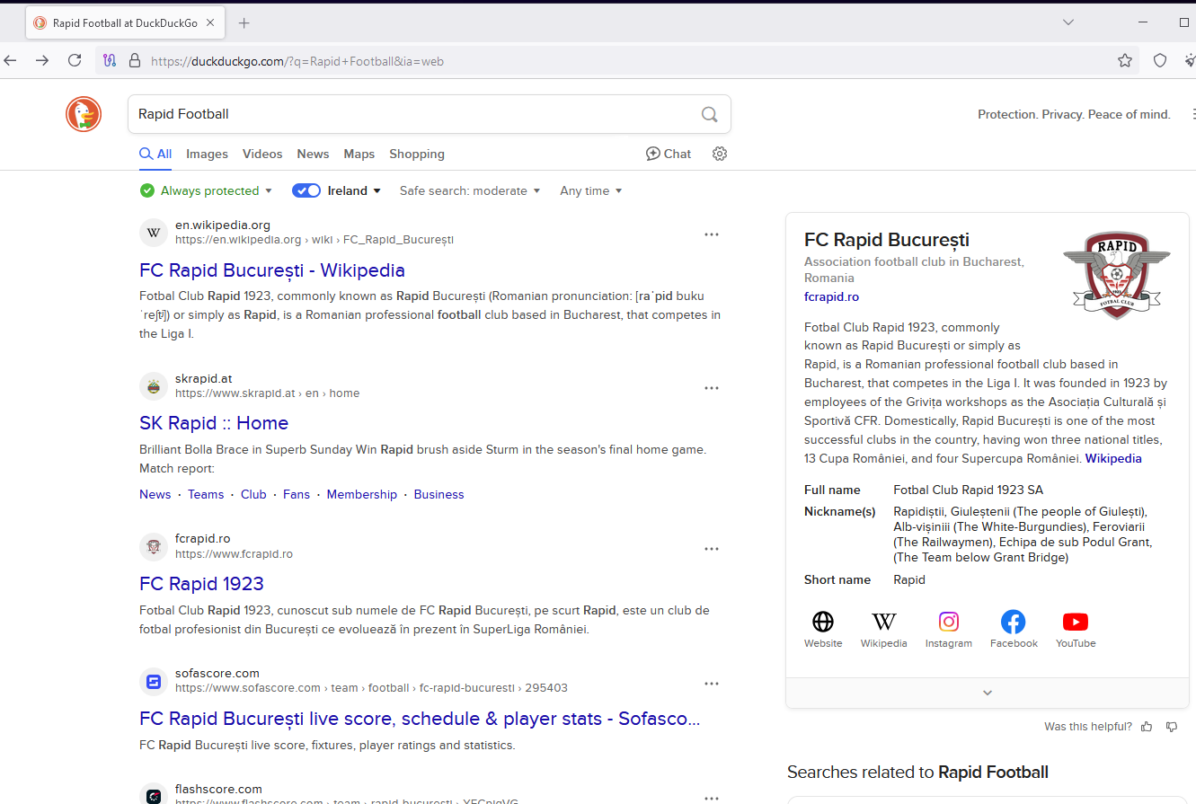Click the padlock site security icon
Screen dimensions: 1196x804
click(x=135, y=61)
